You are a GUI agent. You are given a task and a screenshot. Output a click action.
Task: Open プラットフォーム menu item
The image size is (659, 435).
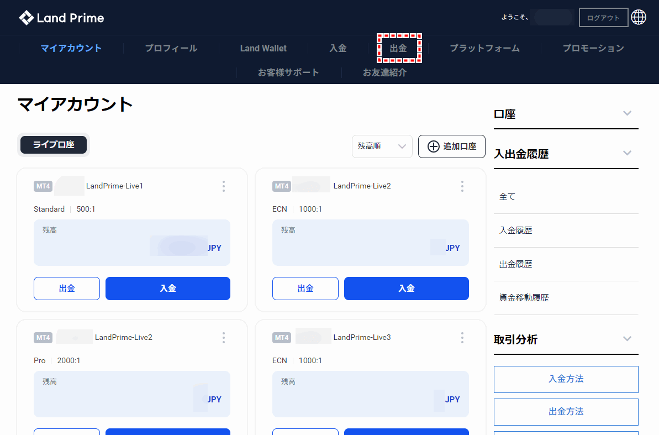point(484,49)
